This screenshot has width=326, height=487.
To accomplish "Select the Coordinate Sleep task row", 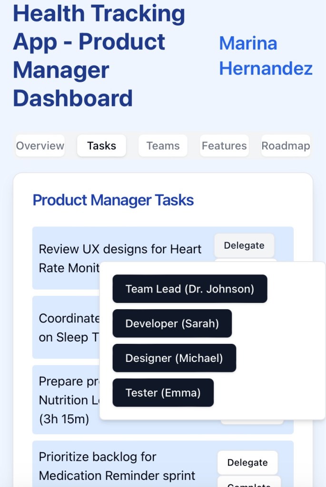I will click(x=67, y=327).
